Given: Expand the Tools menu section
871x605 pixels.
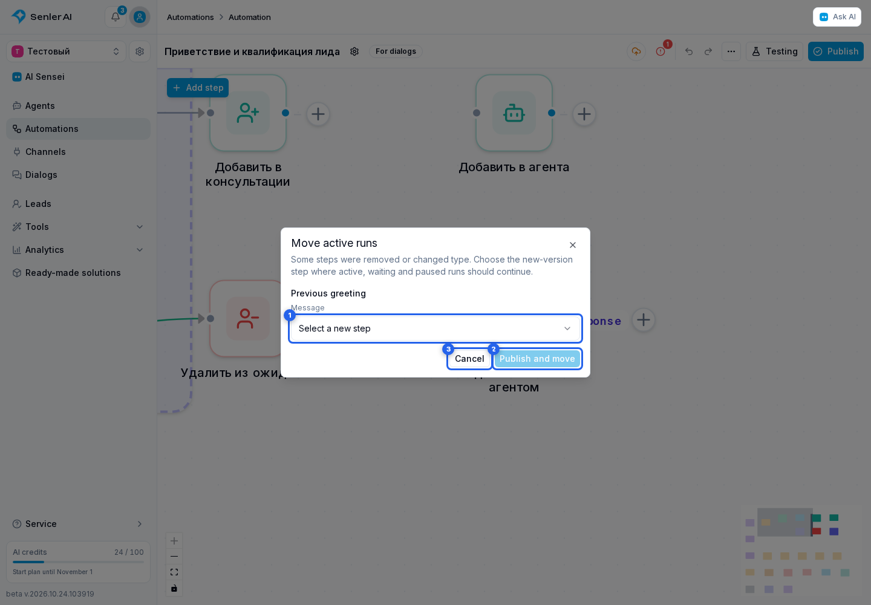Looking at the screenshot, I should 78,227.
